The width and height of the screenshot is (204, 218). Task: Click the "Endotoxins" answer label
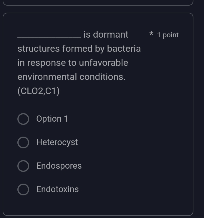tap(57, 190)
